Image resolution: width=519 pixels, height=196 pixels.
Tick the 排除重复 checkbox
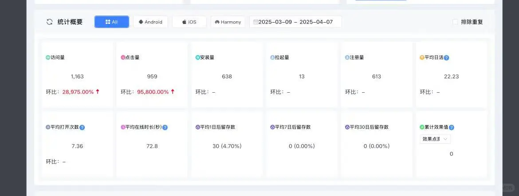(456, 22)
